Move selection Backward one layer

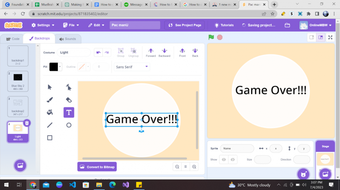point(164,53)
